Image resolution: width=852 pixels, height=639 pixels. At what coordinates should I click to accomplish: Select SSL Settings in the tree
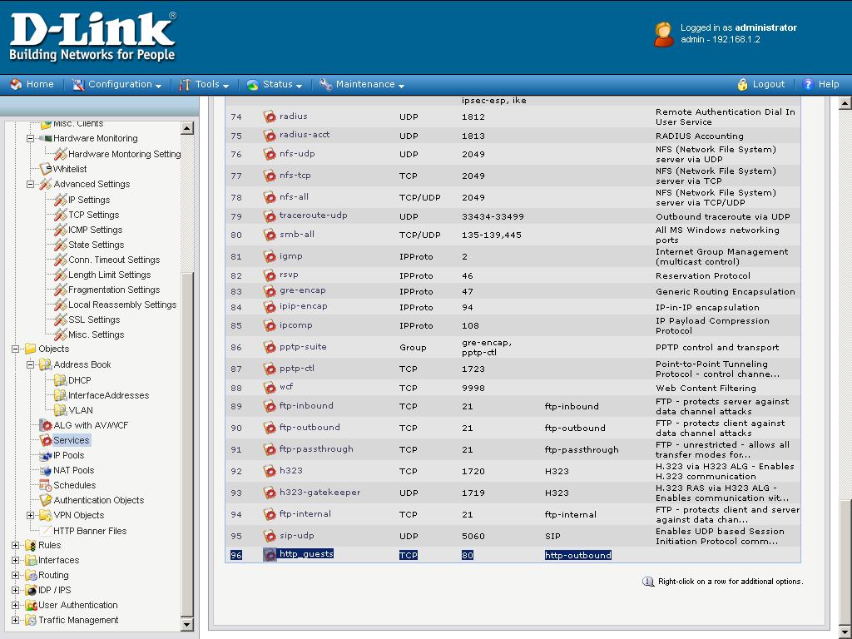[94, 319]
